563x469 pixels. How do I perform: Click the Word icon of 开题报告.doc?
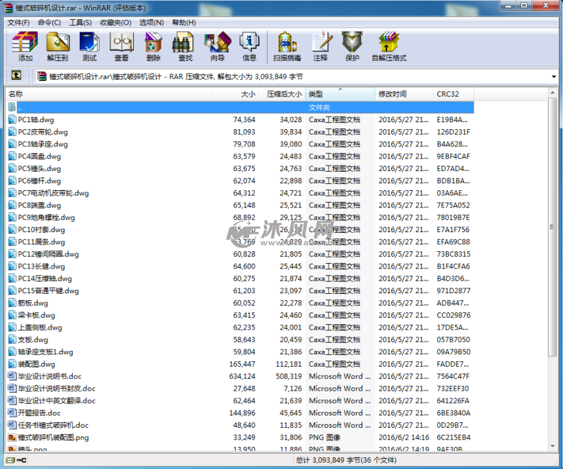click(x=12, y=413)
